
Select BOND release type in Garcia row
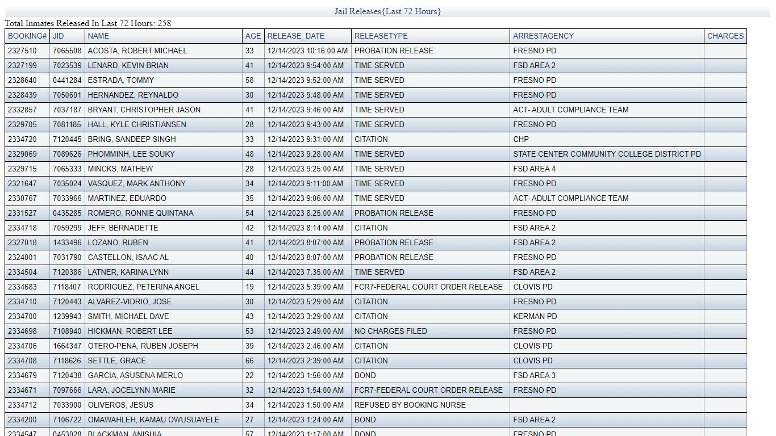[365, 375]
